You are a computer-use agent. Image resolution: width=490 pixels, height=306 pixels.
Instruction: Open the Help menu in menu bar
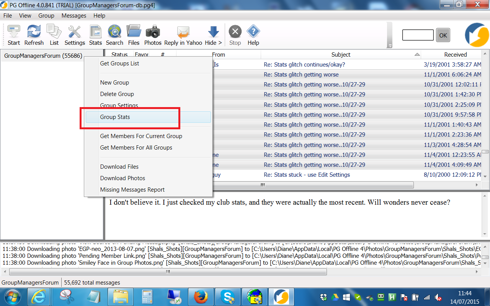[99, 16]
